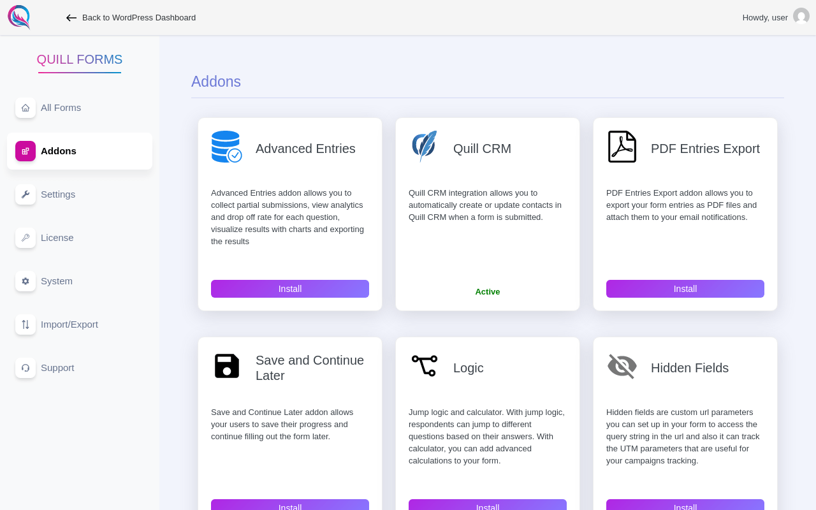This screenshot has width=816, height=510.
Task: Click the Quill CRM feather icon
Action: coord(425,146)
